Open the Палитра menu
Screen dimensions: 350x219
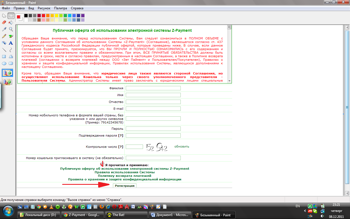tap(60, 8)
